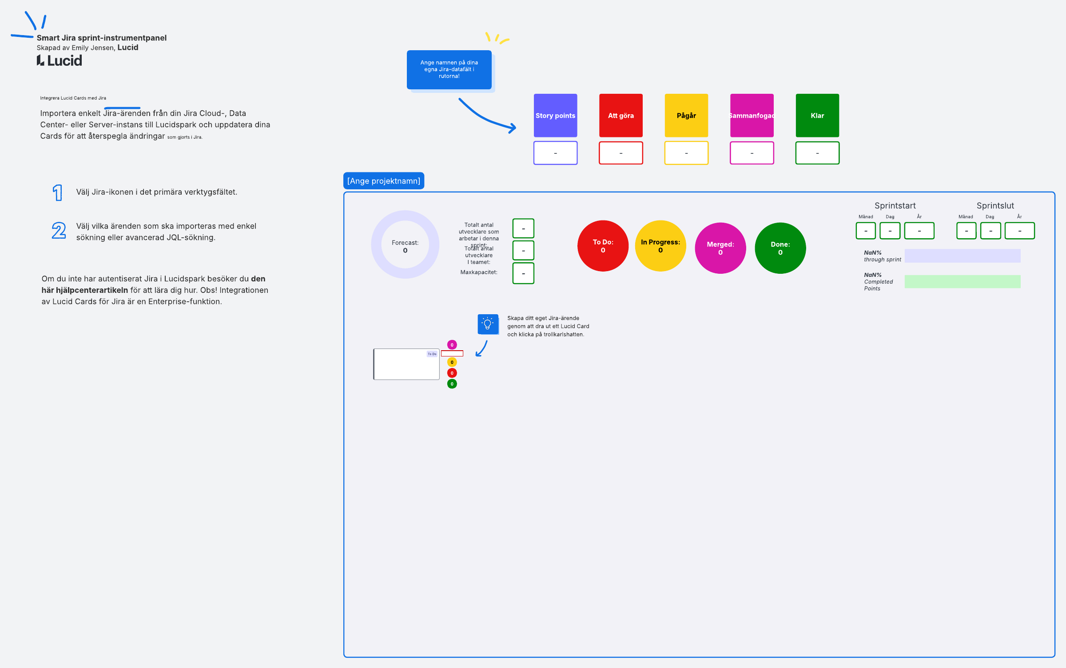Click the 'Skapa ditt eget Jira-ärende' tip text
The image size is (1066, 668).
pyautogui.click(x=548, y=326)
